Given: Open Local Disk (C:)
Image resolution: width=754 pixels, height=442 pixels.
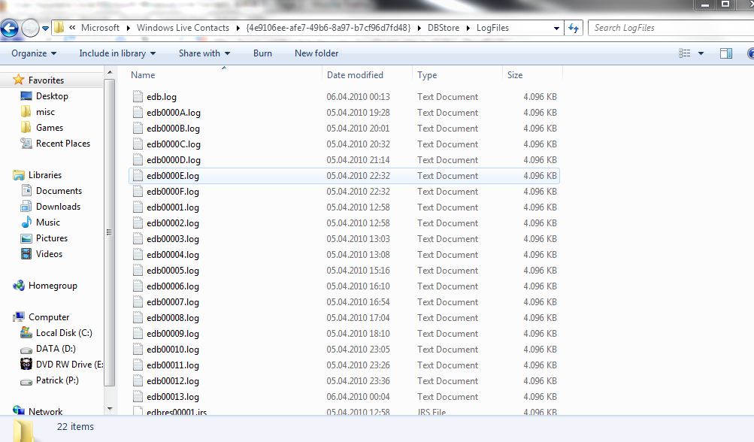Looking at the screenshot, I should click(x=64, y=333).
